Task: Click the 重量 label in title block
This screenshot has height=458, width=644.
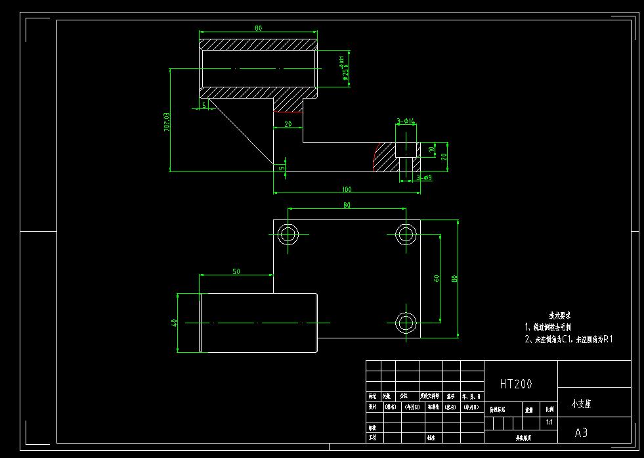Action: point(528,410)
